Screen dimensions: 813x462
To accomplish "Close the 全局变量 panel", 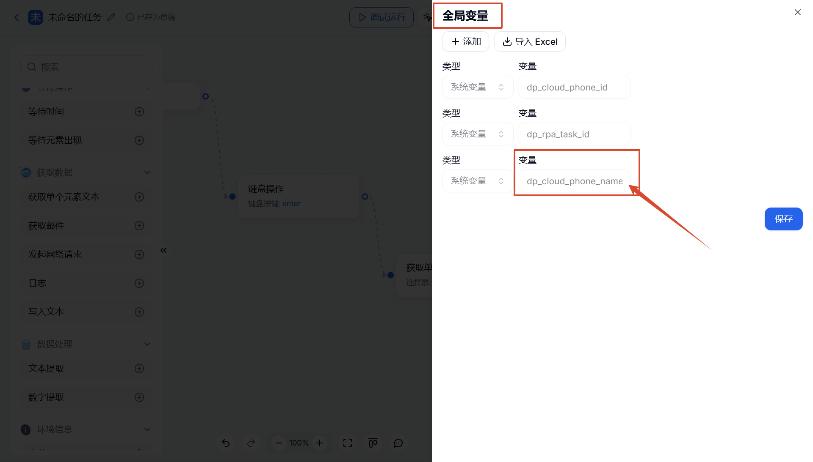I will [x=798, y=13].
